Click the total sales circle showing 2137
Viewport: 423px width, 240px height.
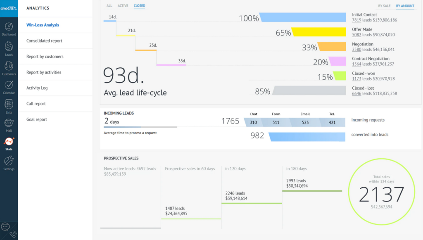click(381, 192)
